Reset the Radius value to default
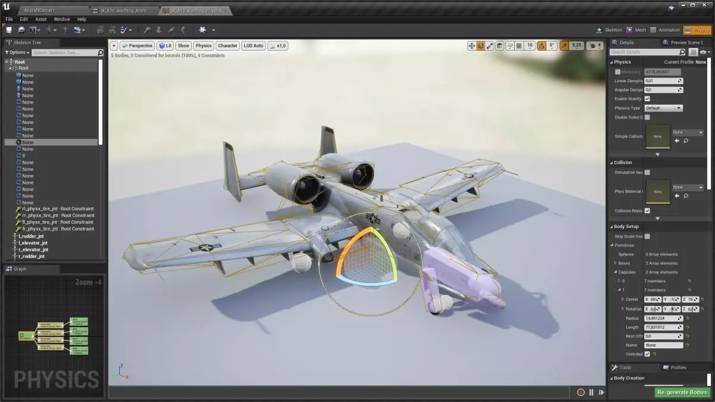Screen dimensions: 715x402 coord(688,319)
